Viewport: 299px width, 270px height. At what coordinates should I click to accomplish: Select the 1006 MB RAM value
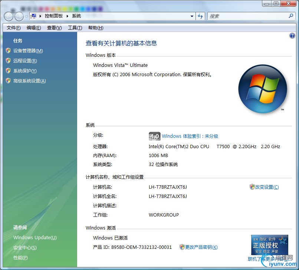tap(158, 156)
